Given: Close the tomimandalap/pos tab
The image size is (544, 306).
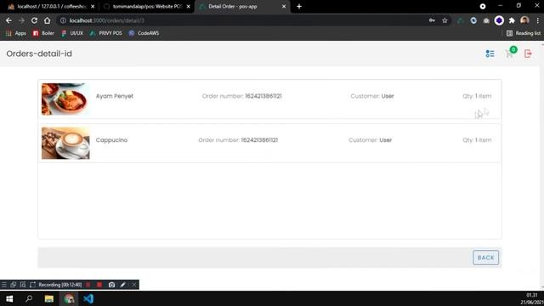Looking at the screenshot, I should coord(189,6).
